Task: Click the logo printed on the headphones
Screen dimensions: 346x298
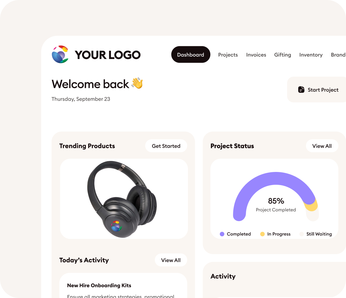Action: point(116,226)
